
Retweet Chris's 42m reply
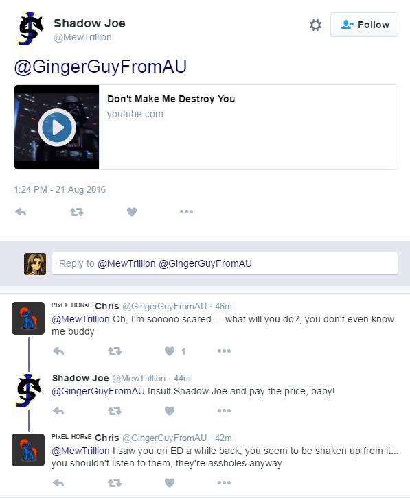pos(115,483)
